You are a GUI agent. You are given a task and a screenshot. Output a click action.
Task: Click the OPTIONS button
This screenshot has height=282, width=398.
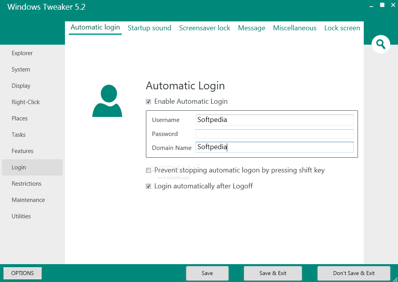pos(23,273)
